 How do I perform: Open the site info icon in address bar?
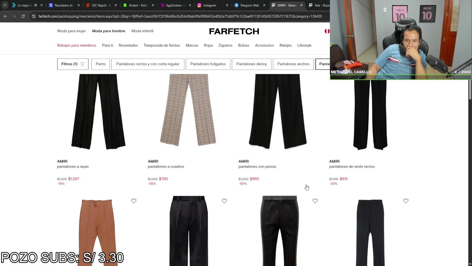click(34, 16)
